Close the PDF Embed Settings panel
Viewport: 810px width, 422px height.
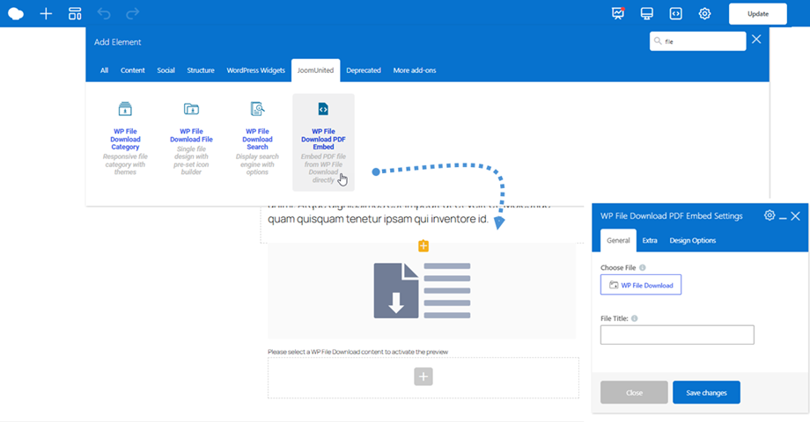point(796,216)
